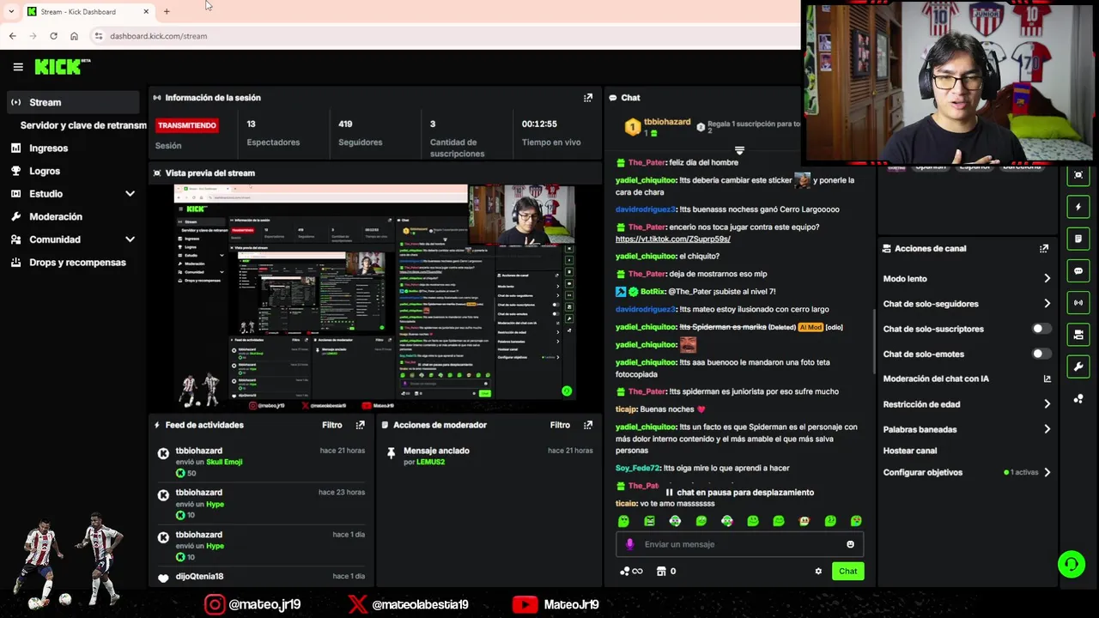Click the three-dots cluster icon in right sidebar
The height and width of the screenshot is (618, 1099).
[x=1078, y=399]
